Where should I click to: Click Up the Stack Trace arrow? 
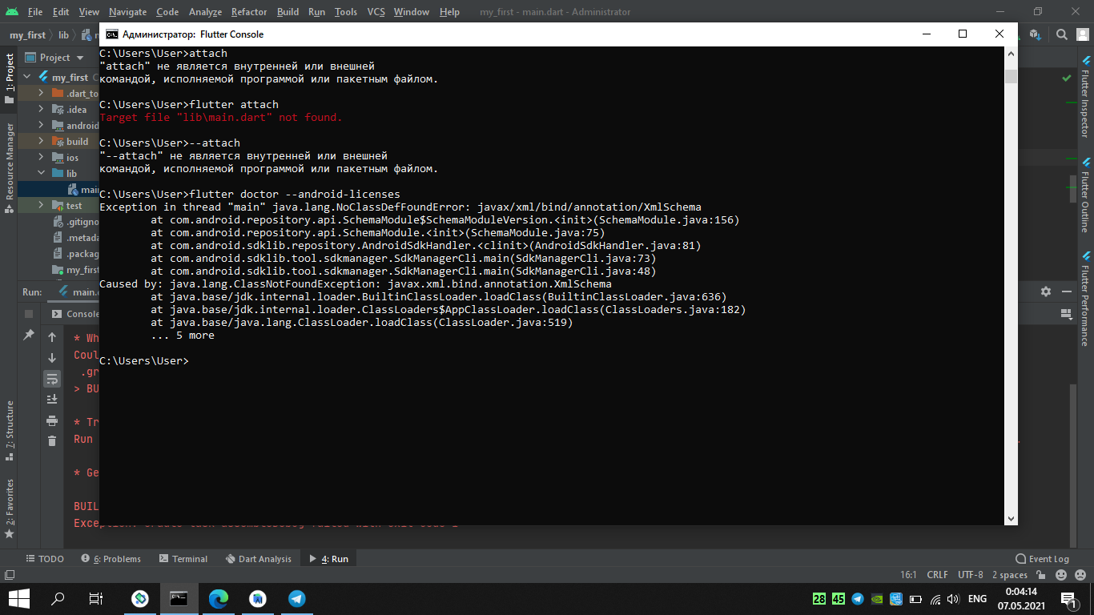[x=52, y=337]
